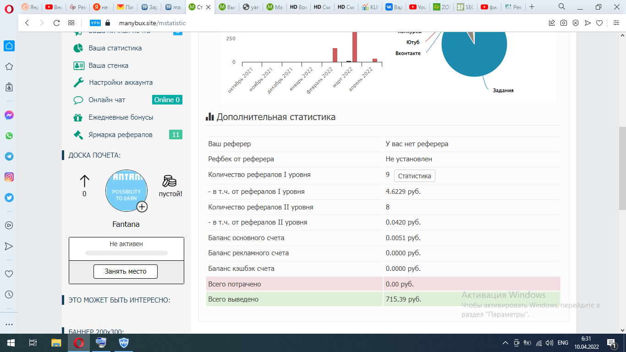Open Telegram in the Opera sidebar

[9, 156]
